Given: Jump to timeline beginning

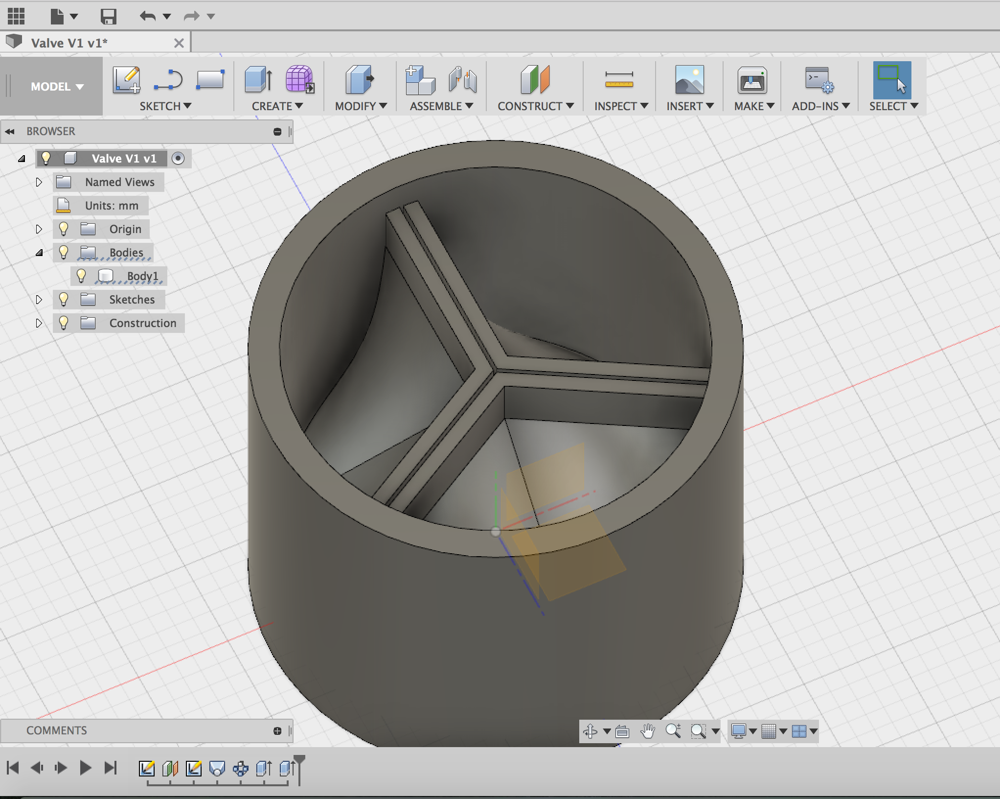Looking at the screenshot, I should [13, 768].
